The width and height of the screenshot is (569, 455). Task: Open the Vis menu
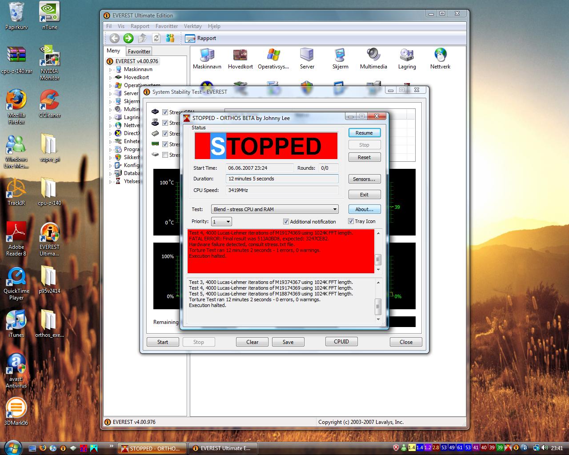(121, 26)
